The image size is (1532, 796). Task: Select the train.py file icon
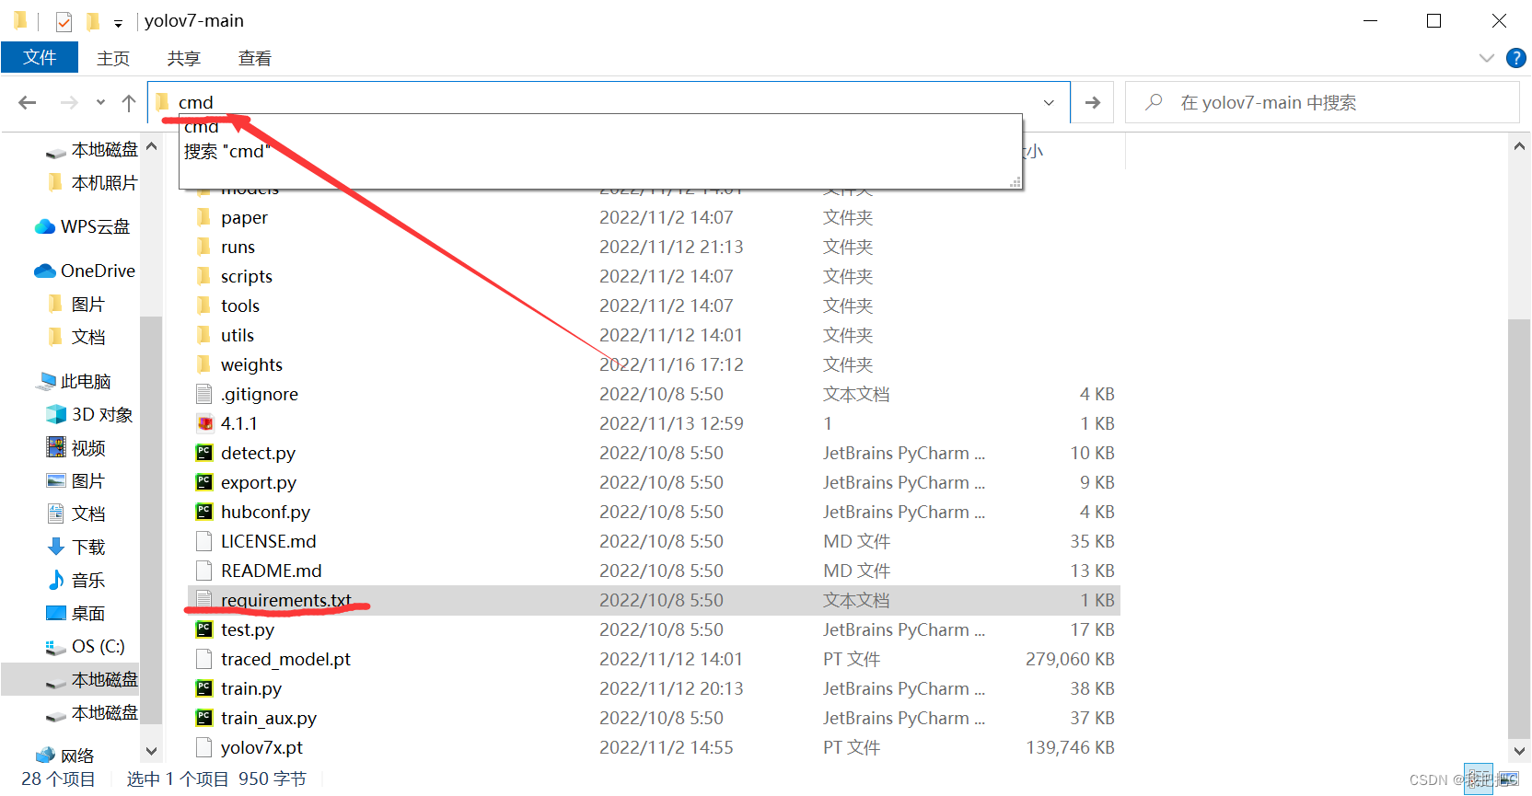coord(204,688)
